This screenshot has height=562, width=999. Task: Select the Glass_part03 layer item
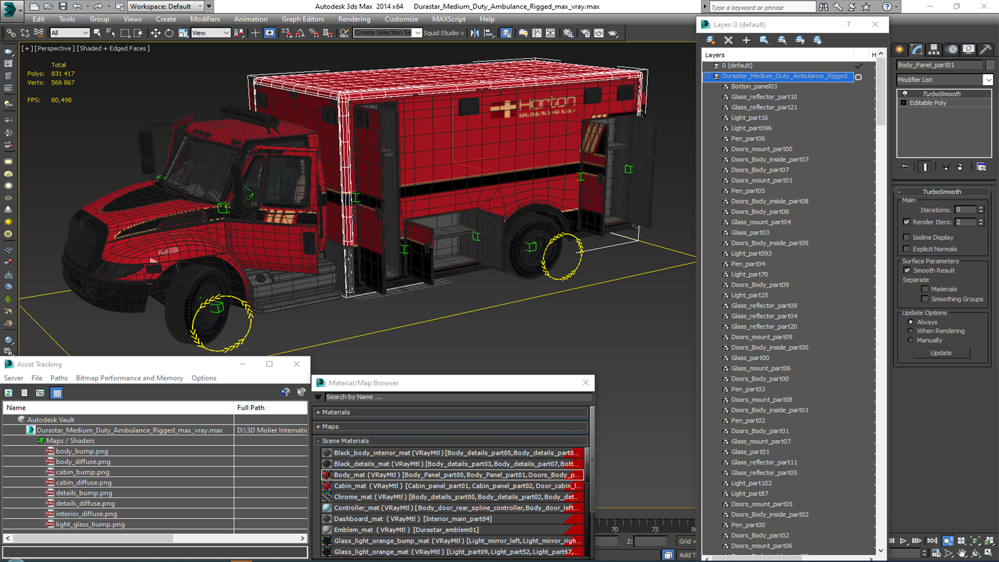750,233
